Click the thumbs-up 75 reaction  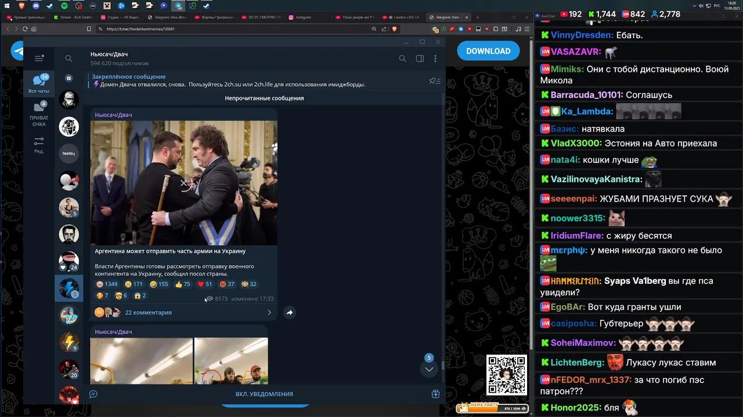(x=182, y=284)
